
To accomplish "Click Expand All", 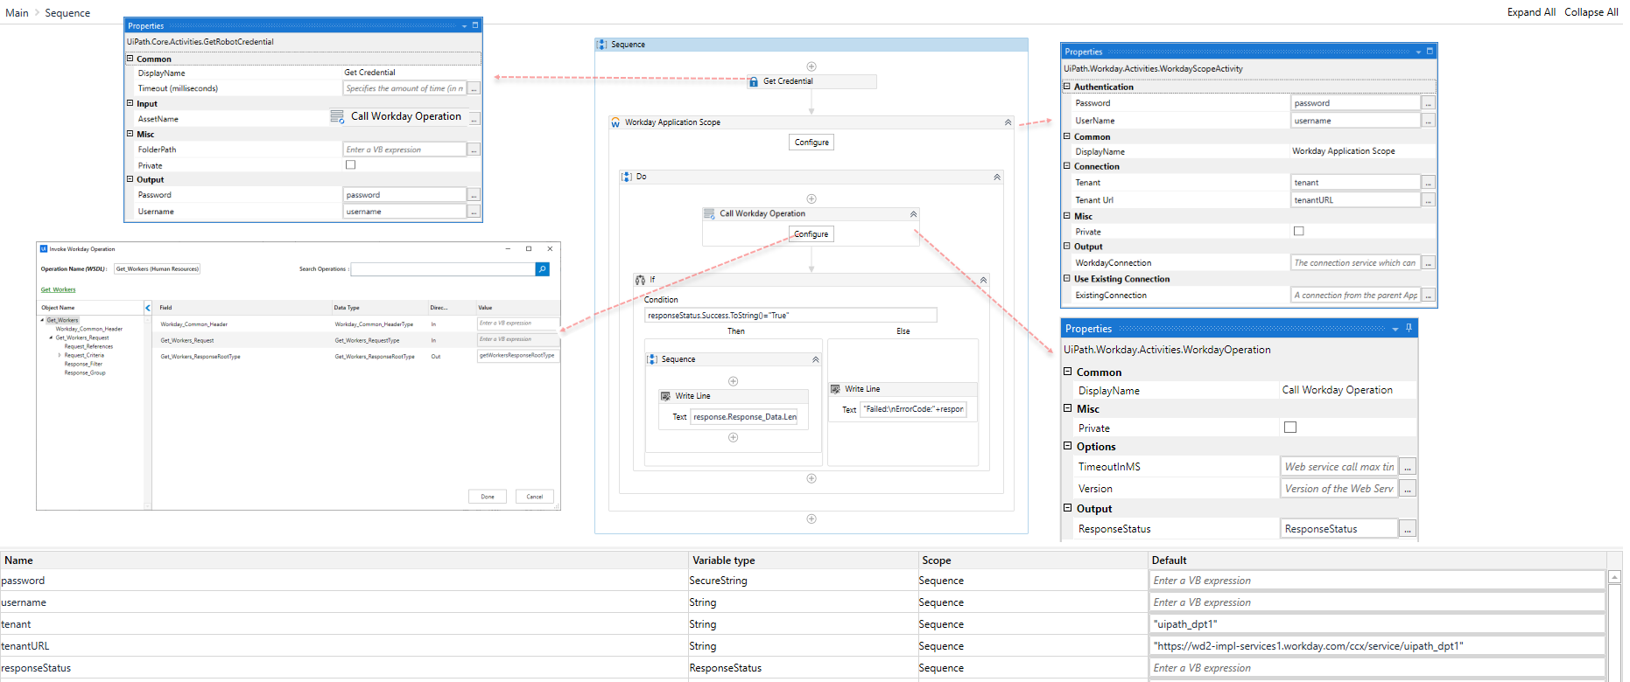I will pos(1531,12).
